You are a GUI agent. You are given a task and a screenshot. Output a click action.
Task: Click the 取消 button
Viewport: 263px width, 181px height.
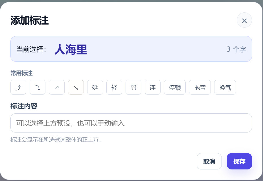209,161
